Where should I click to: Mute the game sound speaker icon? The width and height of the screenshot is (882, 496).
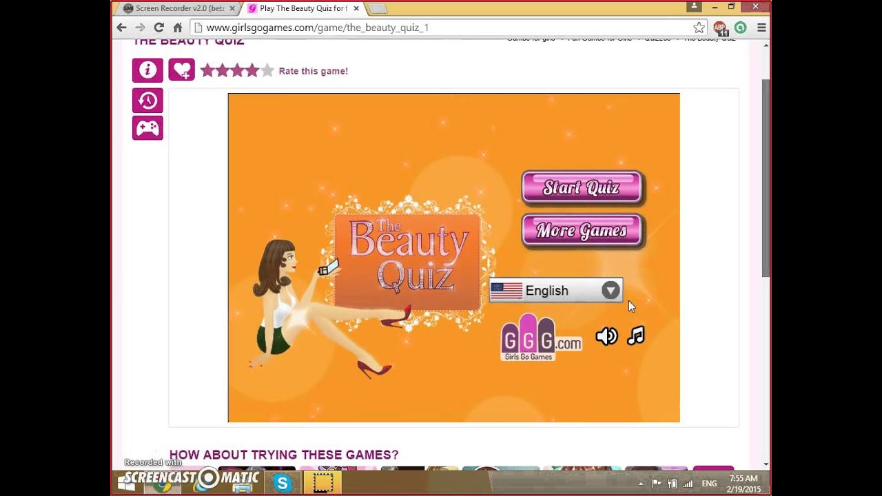coord(606,336)
